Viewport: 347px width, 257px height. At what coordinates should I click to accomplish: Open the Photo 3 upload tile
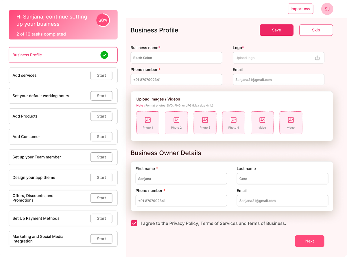[205, 123]
